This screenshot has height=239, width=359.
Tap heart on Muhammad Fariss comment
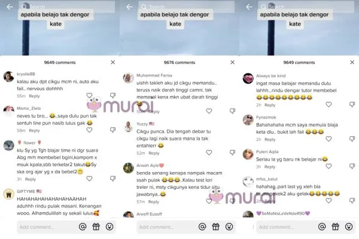[209, 111]
